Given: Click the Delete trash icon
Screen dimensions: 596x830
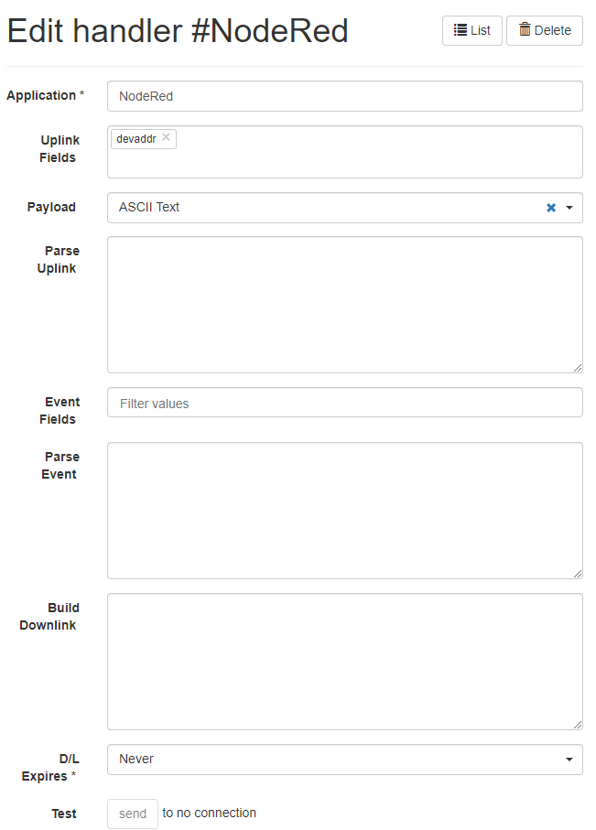Looking at the screenshot, I should click(525, 29).
